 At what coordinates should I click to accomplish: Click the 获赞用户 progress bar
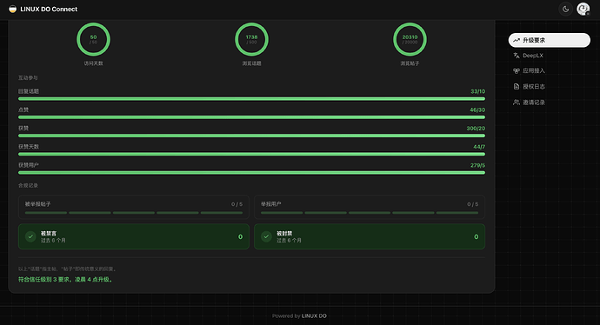(251, 173)
